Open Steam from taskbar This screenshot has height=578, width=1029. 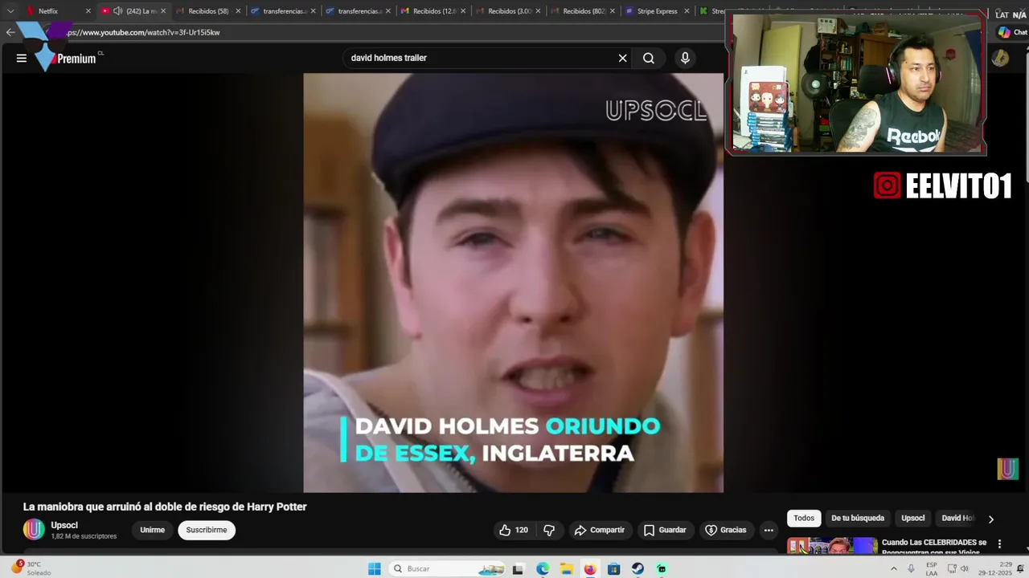pyautogui.click(x=637, y=568)
